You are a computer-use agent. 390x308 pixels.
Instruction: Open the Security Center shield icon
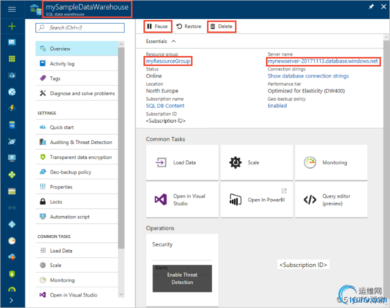tap(11, 274)
